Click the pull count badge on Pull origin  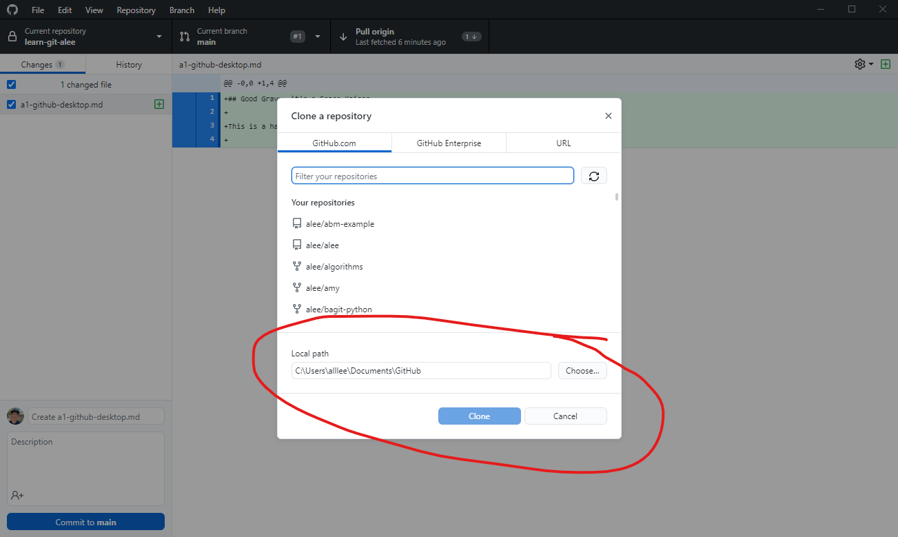(471, 37)
